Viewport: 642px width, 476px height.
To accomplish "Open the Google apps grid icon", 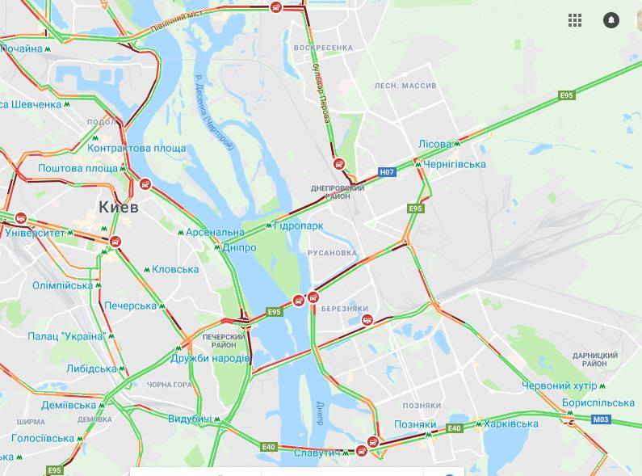I will click(x=575, y=20).
